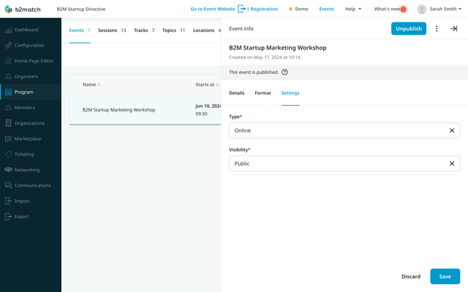Screen dimensions: 468x292
Task: Switch to the Events tab
Action: point(80,31)
